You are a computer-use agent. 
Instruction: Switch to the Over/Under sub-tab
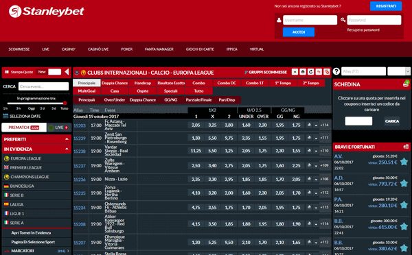tap(115, 100)
